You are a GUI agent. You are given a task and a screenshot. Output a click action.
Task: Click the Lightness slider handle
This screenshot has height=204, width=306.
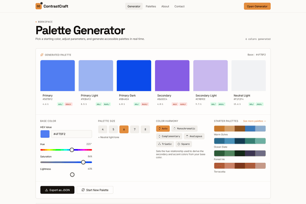72,175
